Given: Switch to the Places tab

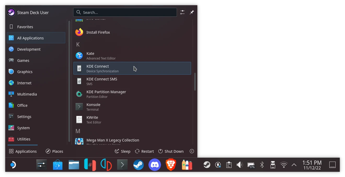Looking at the screenshot, I should click(x=54, y=151).
